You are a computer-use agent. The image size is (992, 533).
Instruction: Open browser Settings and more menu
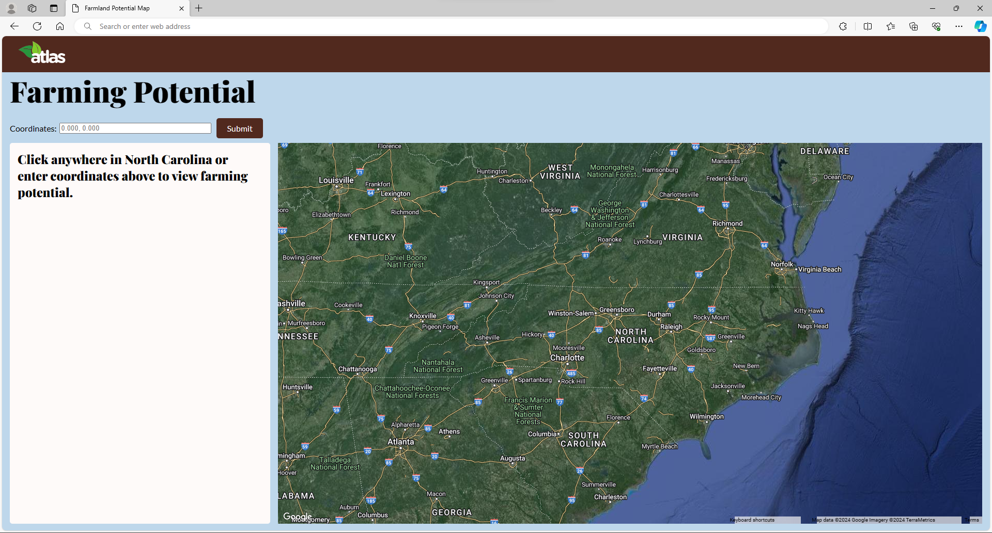[958, 26]
